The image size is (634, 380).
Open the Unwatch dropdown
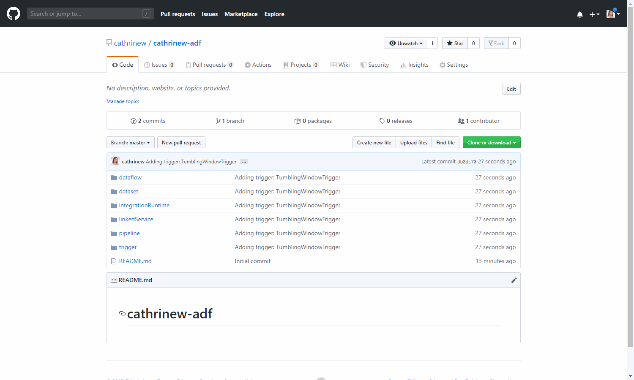(406, 43)
